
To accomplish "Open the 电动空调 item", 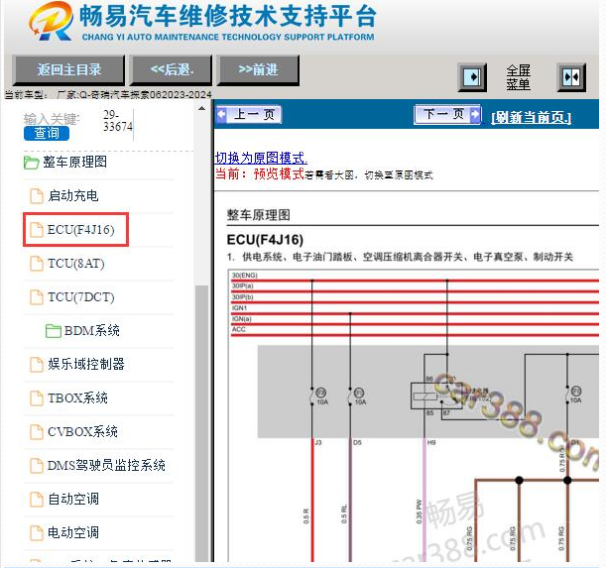I will pyautogui.click(x=73, y=532).
